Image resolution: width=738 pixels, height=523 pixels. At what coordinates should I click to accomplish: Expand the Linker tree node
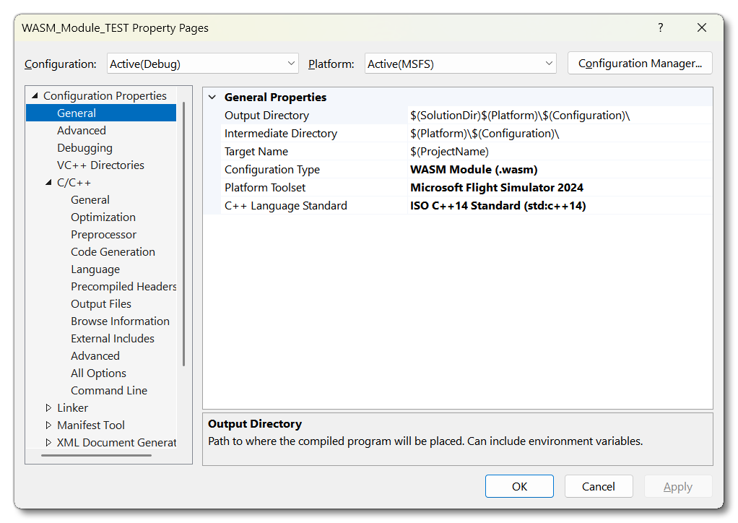click(48, 408)
